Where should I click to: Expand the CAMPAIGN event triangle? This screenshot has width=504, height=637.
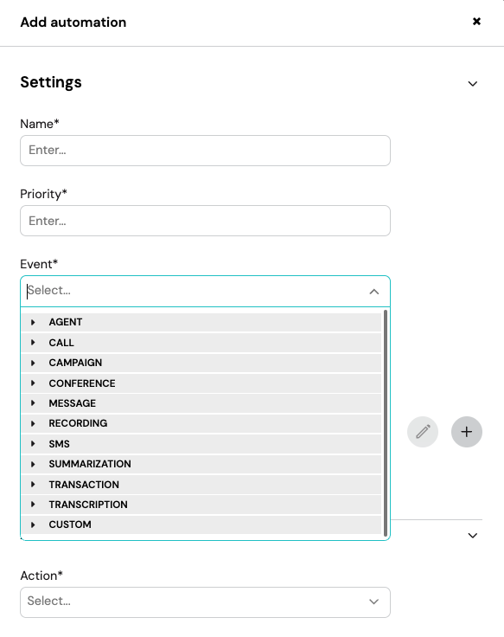pyautogui.click(x=33, y=363)
